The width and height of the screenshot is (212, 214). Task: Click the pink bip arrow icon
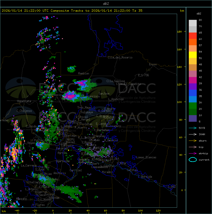click(193, 147)
